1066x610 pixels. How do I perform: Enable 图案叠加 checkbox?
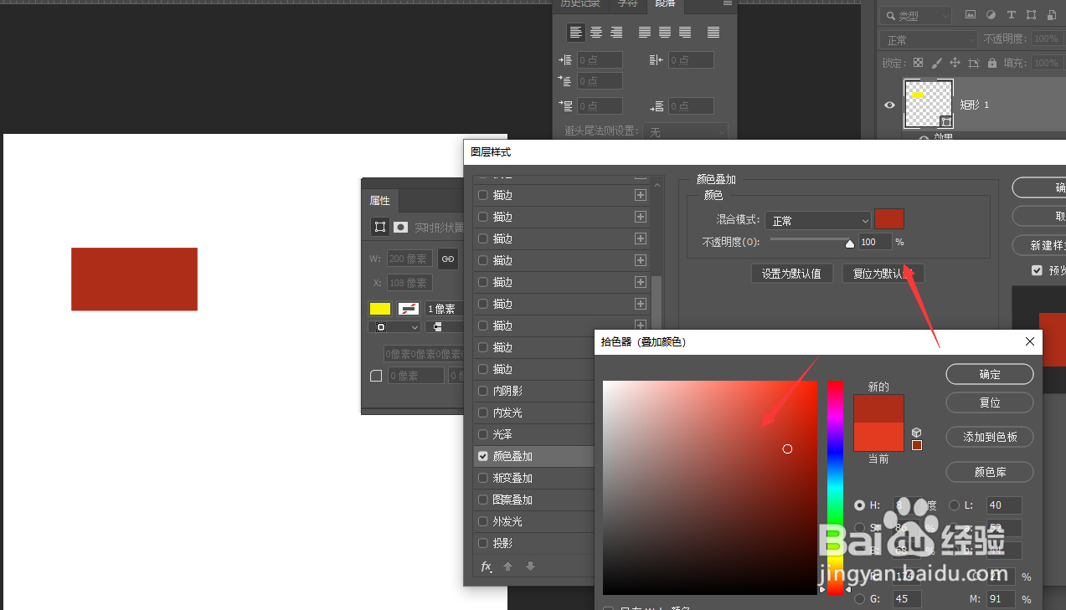(482, 500)
